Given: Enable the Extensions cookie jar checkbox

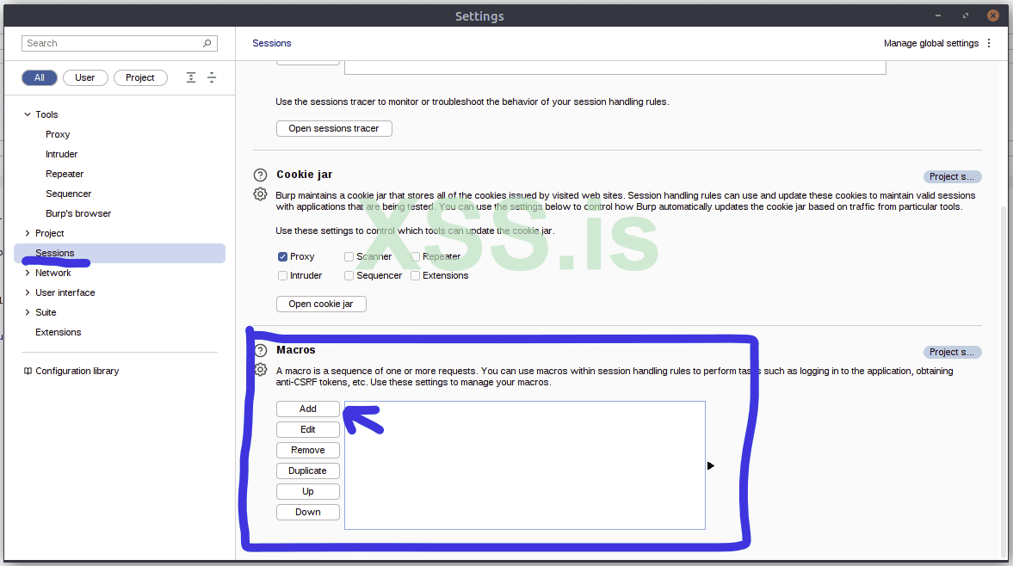Looking at the screenshot, I should pos(416,275).
